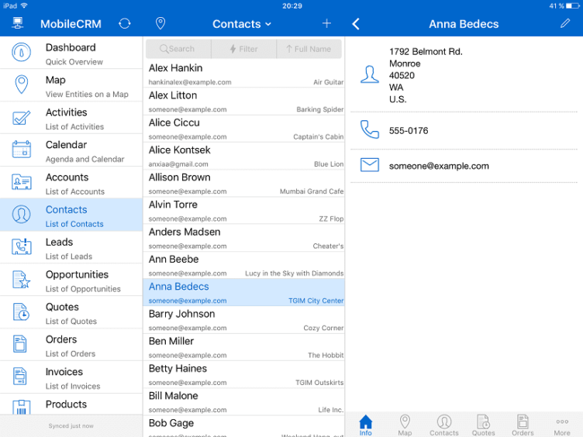
Task: Open map pin icon beside Contacts title
Action: tap(160, 24)
